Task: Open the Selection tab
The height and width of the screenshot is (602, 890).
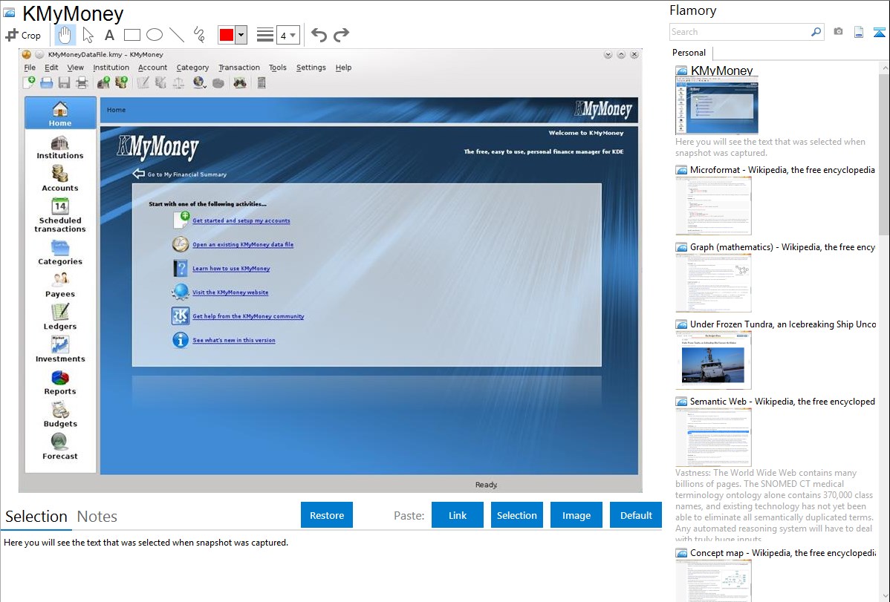Action: pyautogui.click(x=36, y=517)
